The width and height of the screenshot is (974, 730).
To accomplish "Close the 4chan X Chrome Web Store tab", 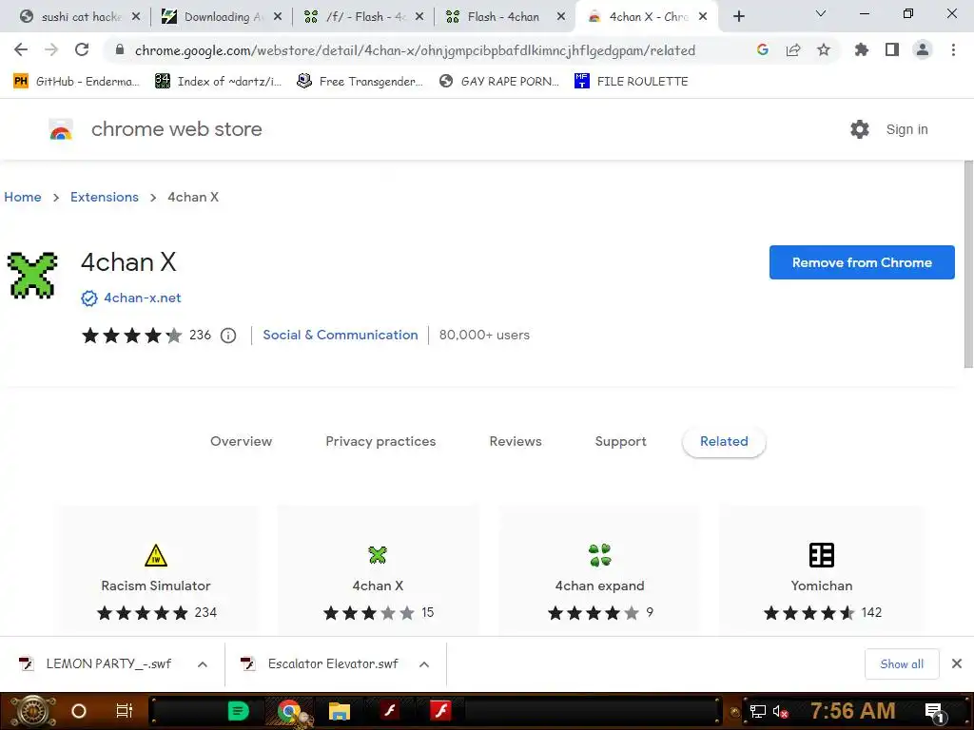I will pyautogui.click(x=703, y=17).
